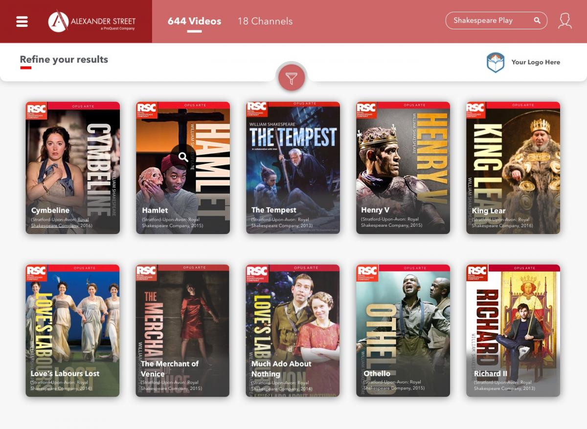The height and width of the screenshot is (429, 587).
Task: Select Much Ado About Nothing title
Action: pyautogui.click(x=281, y=369)
